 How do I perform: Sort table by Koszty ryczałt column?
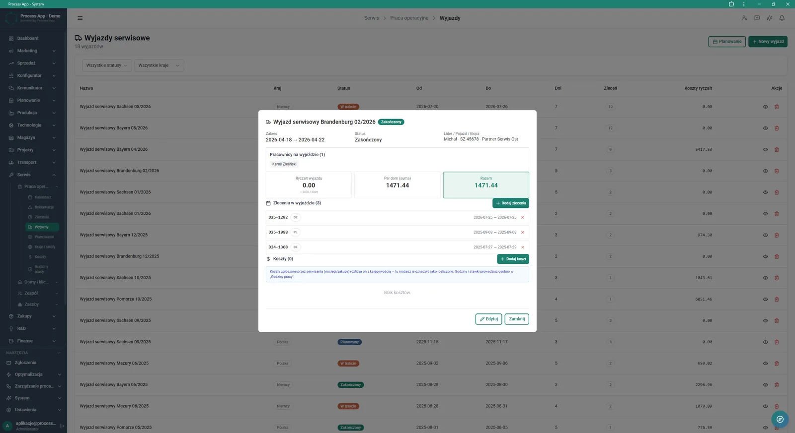(698, 88)
